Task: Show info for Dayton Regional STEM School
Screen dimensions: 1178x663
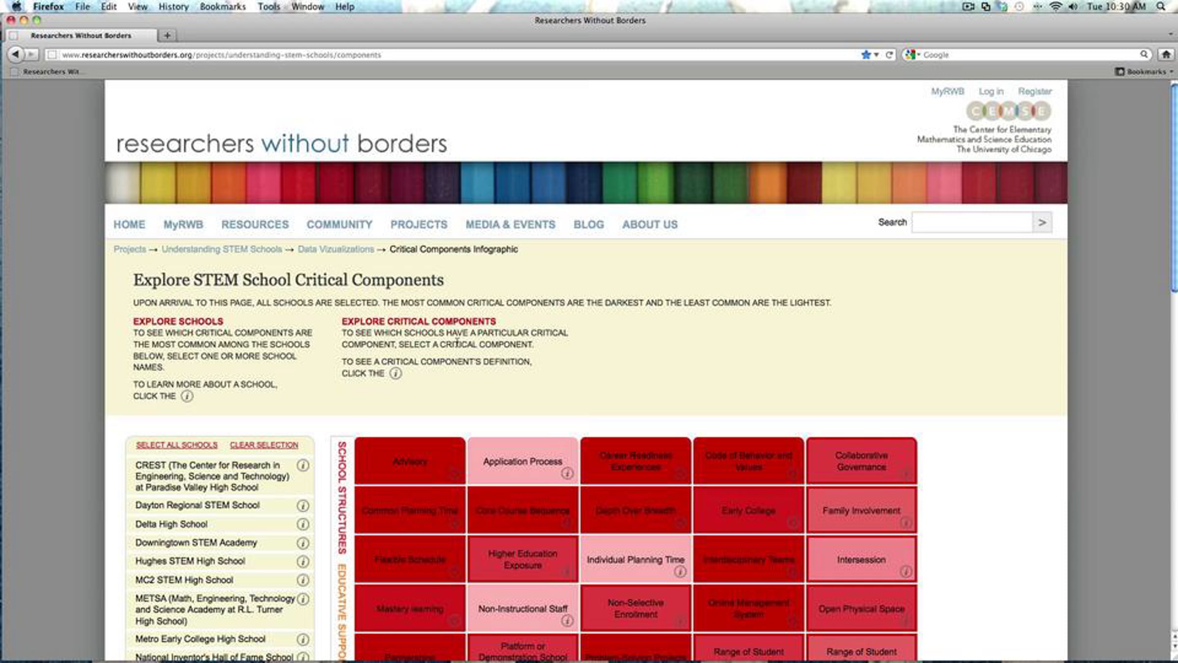Action: (x=303, y=506)
